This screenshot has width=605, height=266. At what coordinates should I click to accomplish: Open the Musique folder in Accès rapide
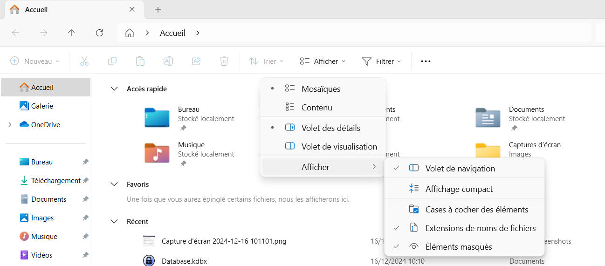157,152
